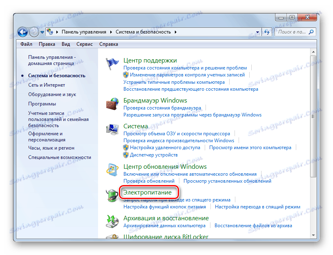Click Настройка удаленного доступа link text

click(x=165, y=148)
